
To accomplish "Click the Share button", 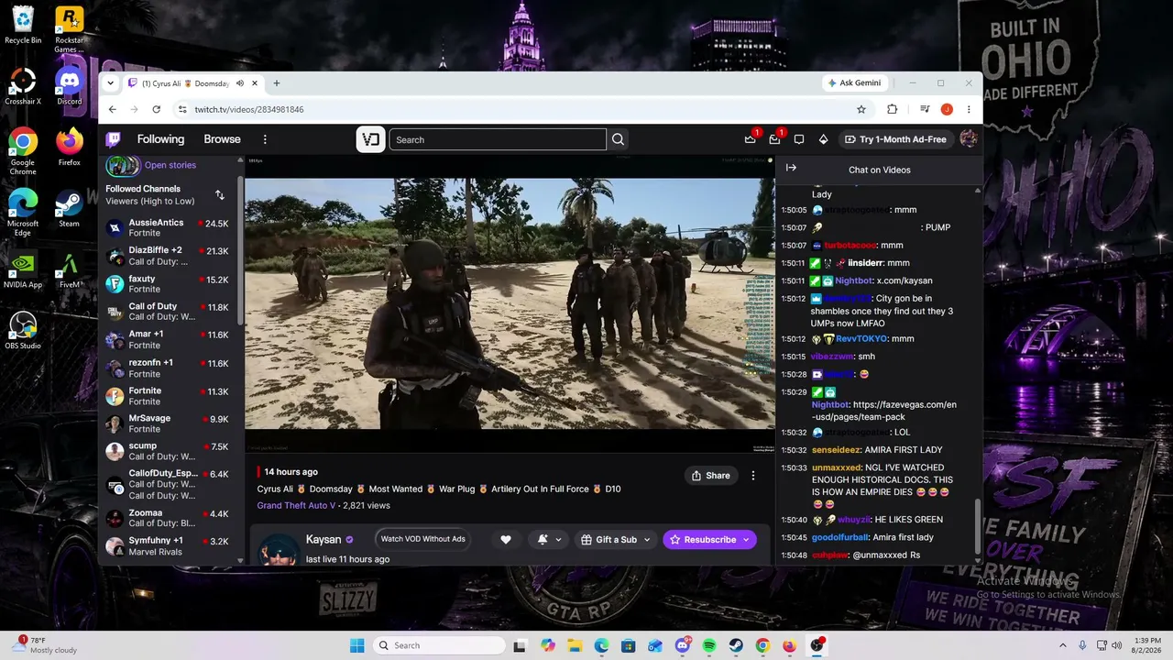I will pyautogui.click(x=710, y=476).
